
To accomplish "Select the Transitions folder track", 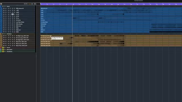I will click(x=9, y=52).
